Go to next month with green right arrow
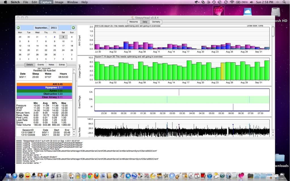The width and height of the screenshot is (290, 181). (73, 28)
